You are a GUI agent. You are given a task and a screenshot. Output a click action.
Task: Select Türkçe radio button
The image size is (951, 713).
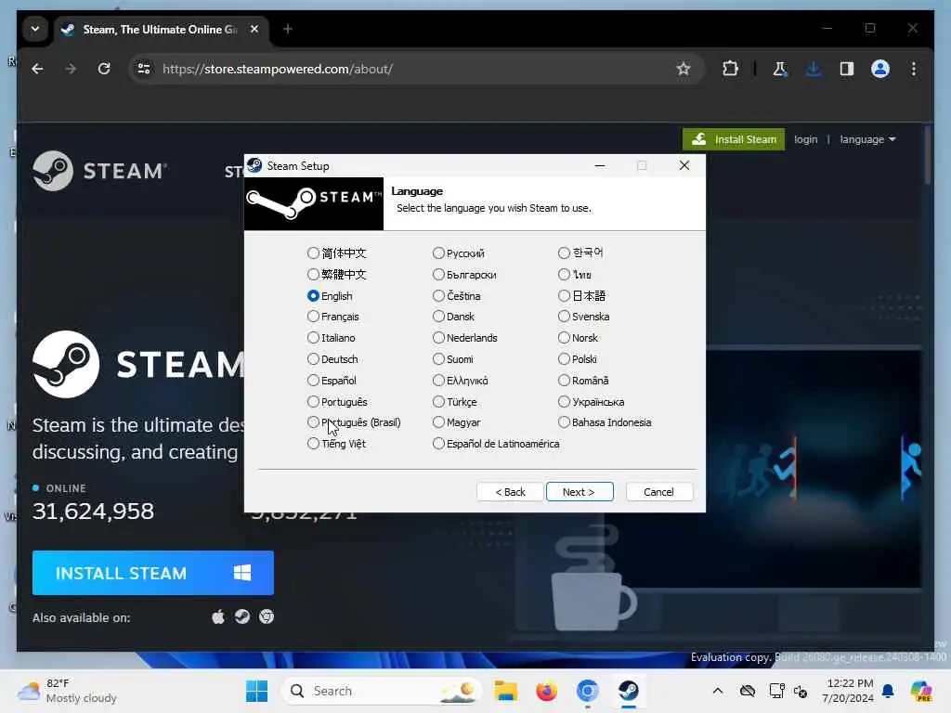[x=438, y=401]
